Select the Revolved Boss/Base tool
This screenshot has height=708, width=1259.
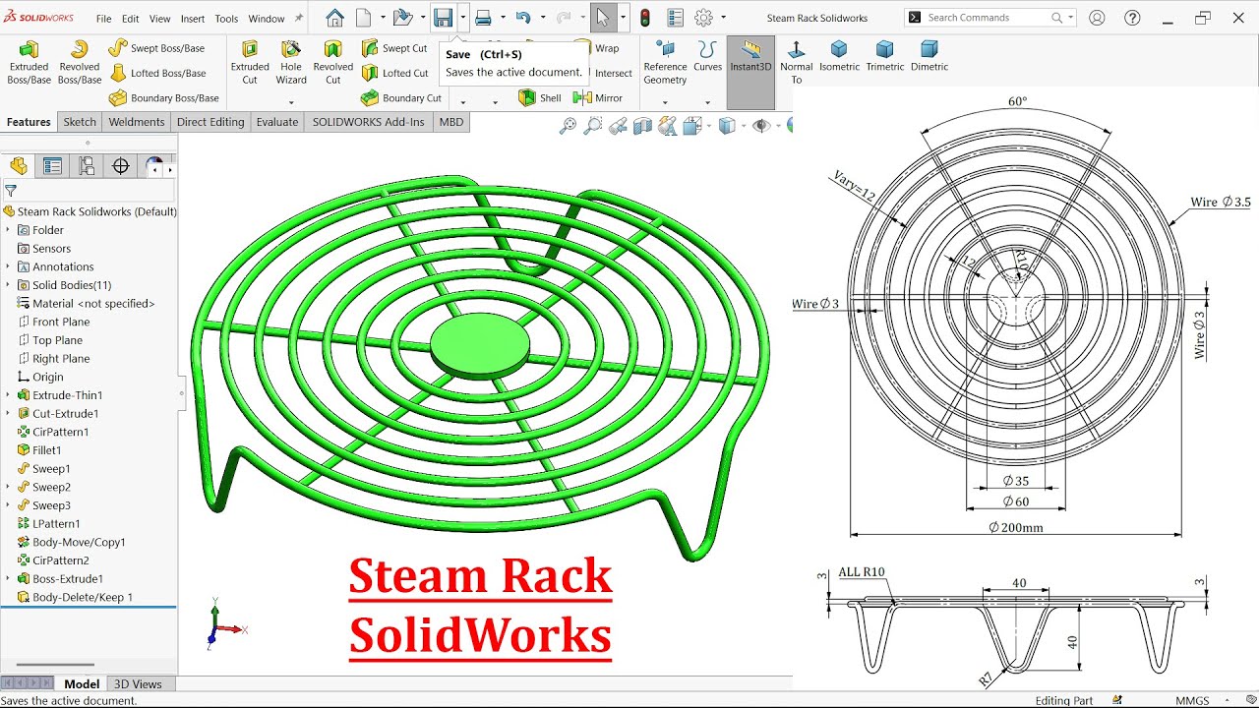point(80,63)
